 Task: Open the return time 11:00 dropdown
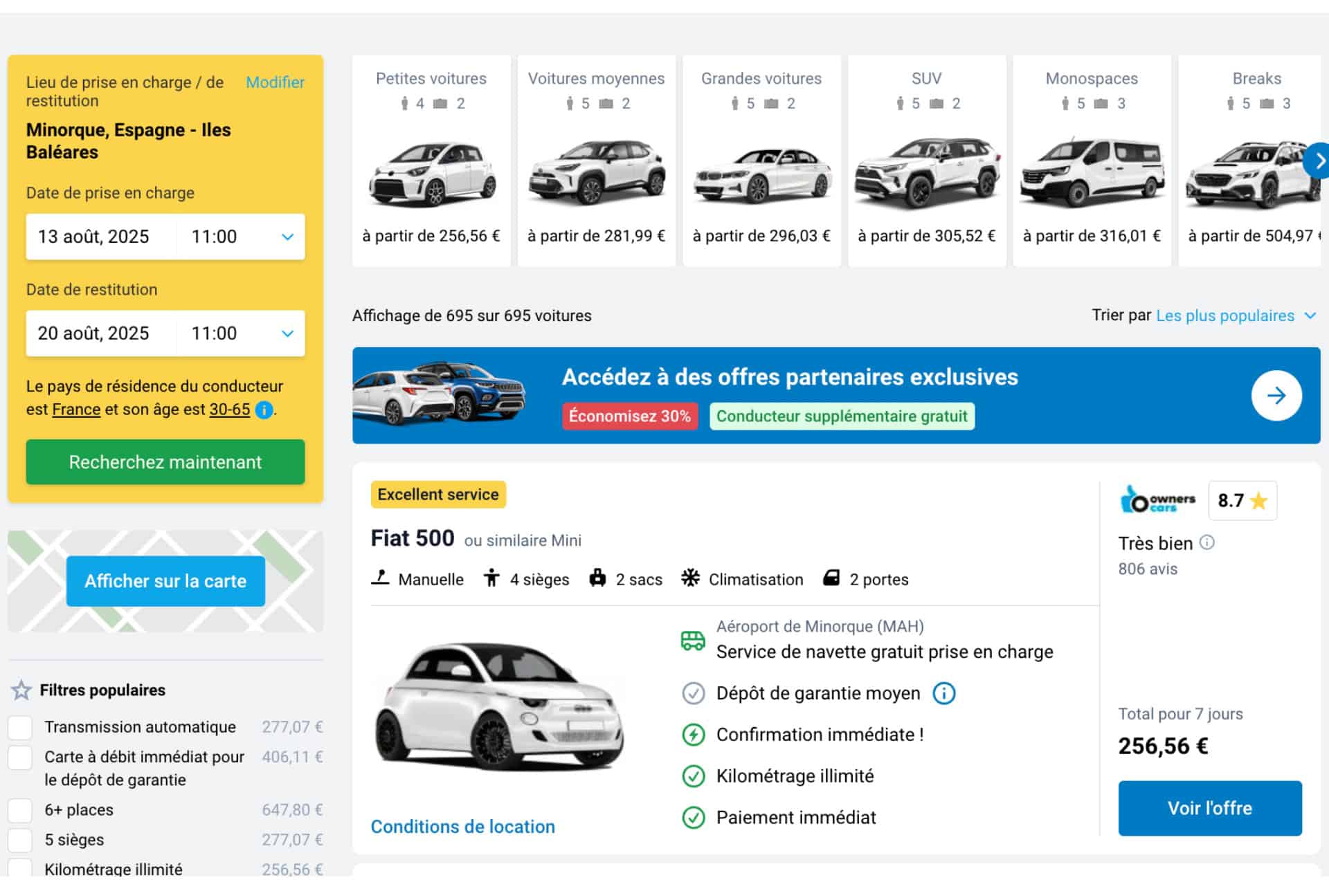click(x=241, y=333)
